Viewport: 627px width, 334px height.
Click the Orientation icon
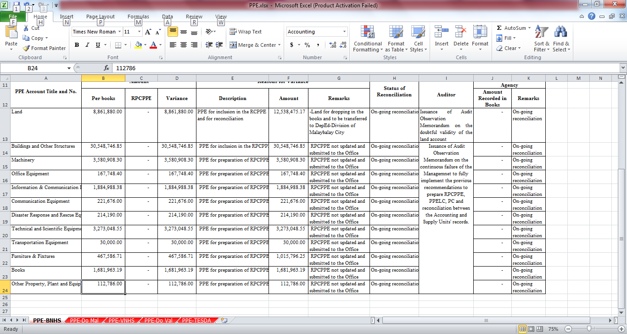[x=209, y=32]
